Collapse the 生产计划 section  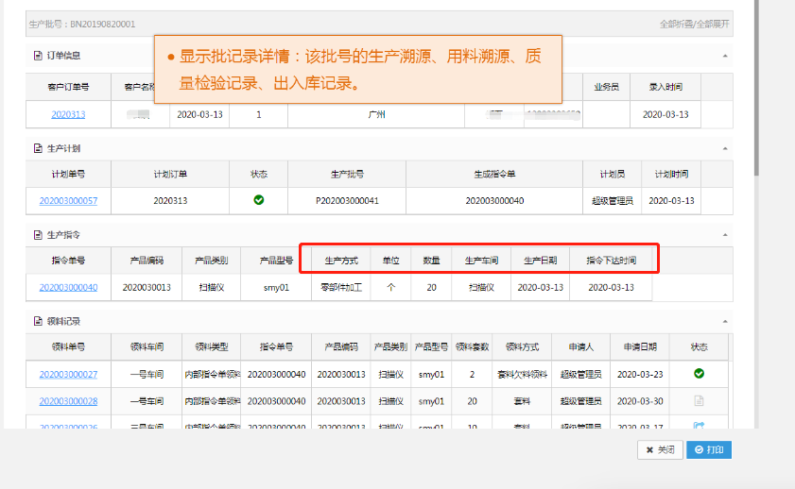[x=725, y=148]
